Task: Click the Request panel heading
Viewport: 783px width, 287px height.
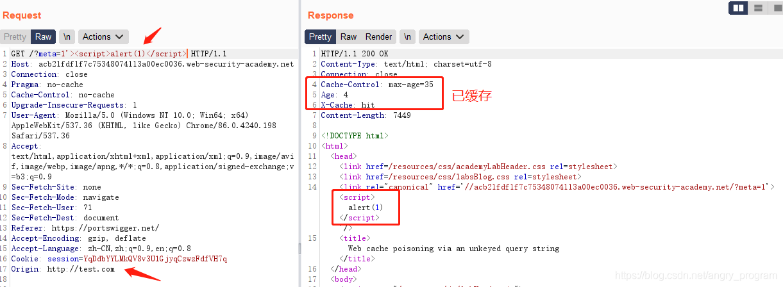Action: tap(22, 15)
